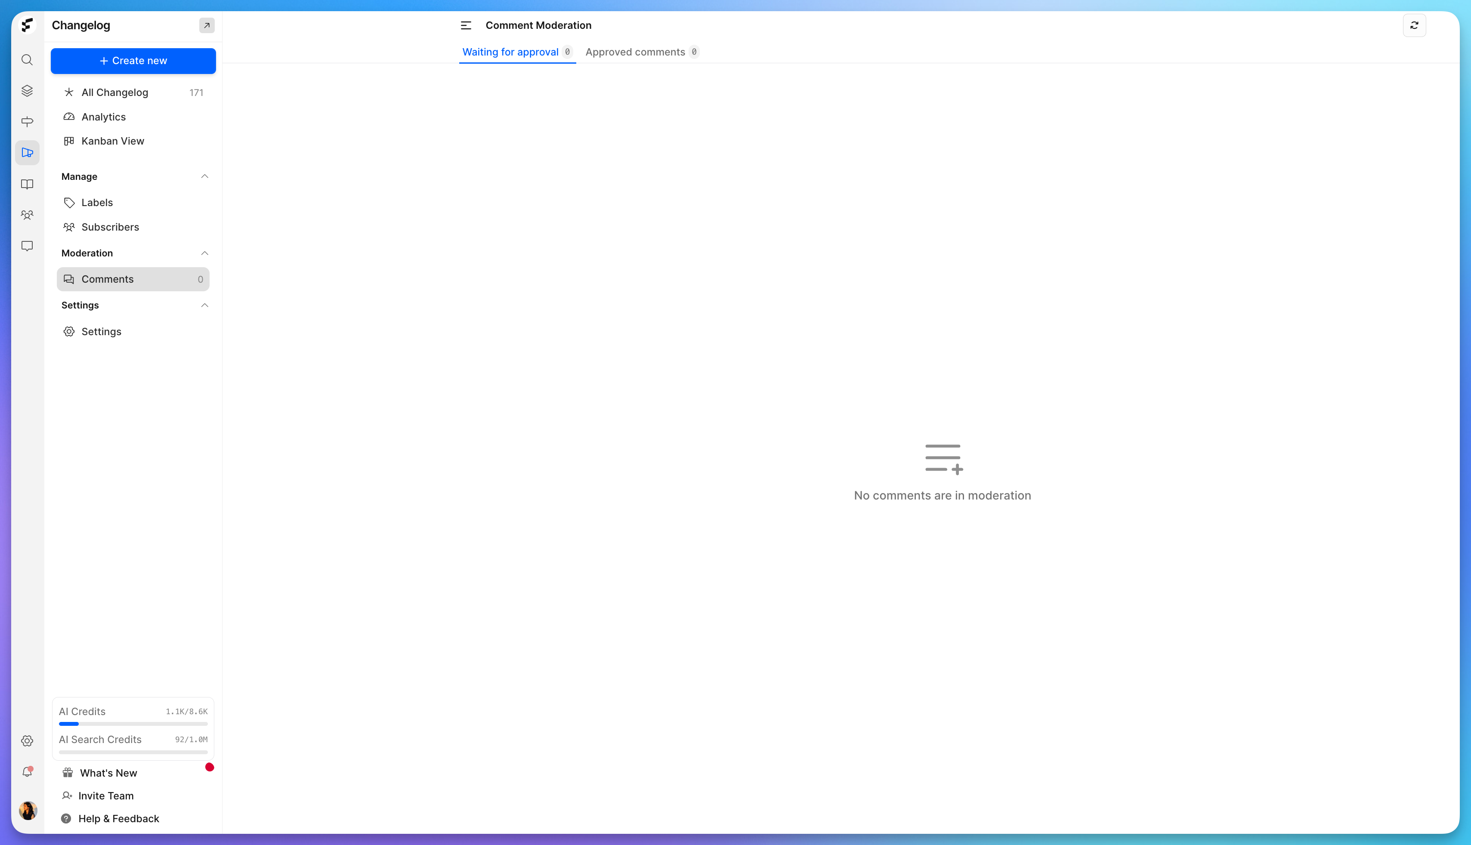Click the board icon beside Kanban View
The height and width of the screenshot is (845, 1471).
coord(69,141)
